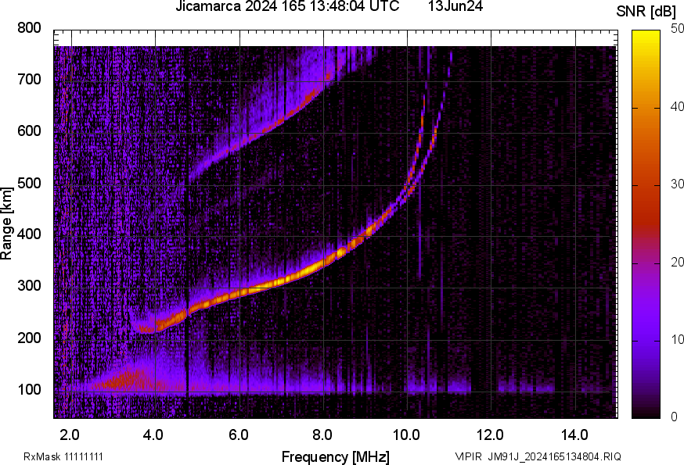Click the 'Frequency [MHz]' axis label
Viewport: 684px width, 465px height.
click(x=336, y=456)
